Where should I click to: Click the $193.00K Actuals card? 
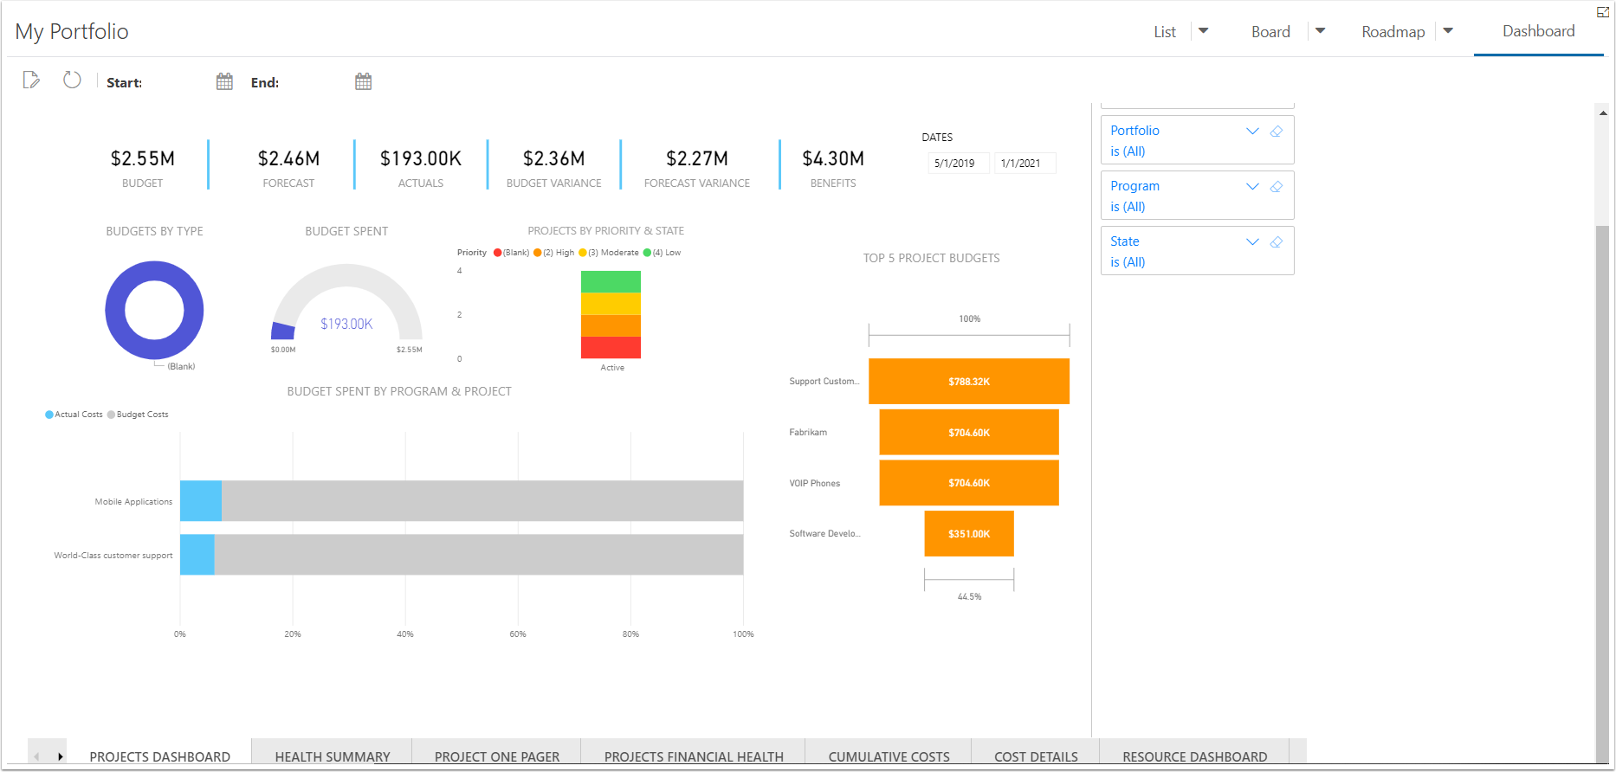click(x=421, y=167)
